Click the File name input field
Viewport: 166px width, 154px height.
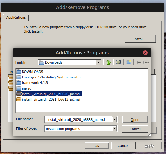[79, 119]
